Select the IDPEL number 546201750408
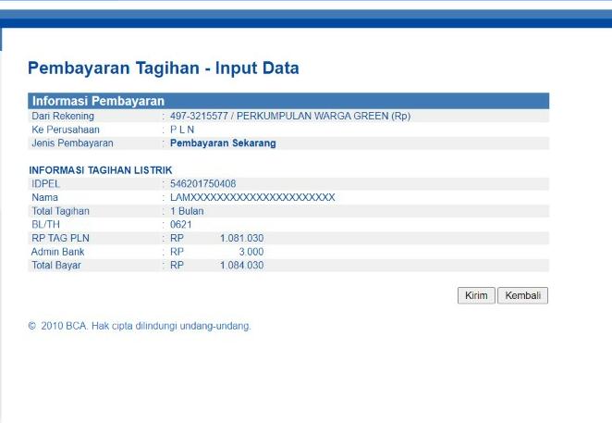The height and width of the screenshot is (423, 612). point(202,184)
